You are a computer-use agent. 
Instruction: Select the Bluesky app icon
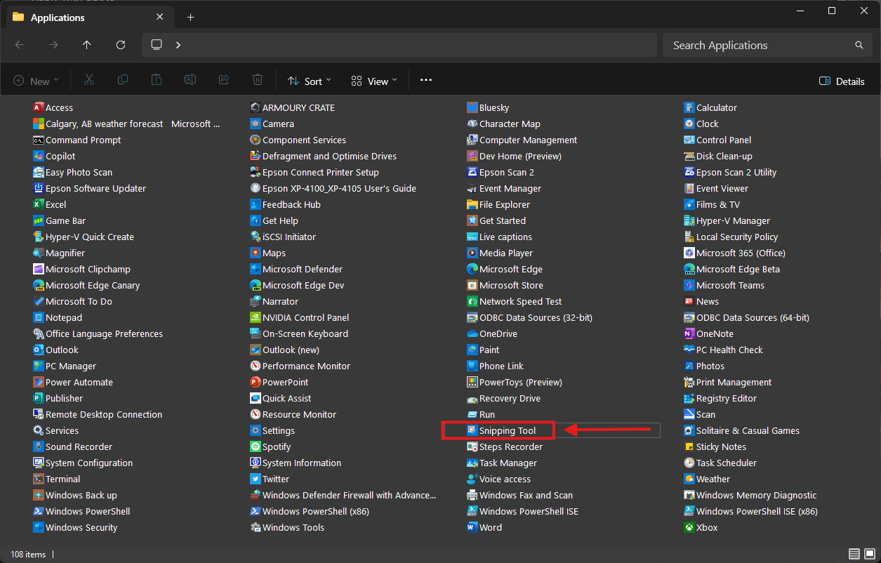473,107
